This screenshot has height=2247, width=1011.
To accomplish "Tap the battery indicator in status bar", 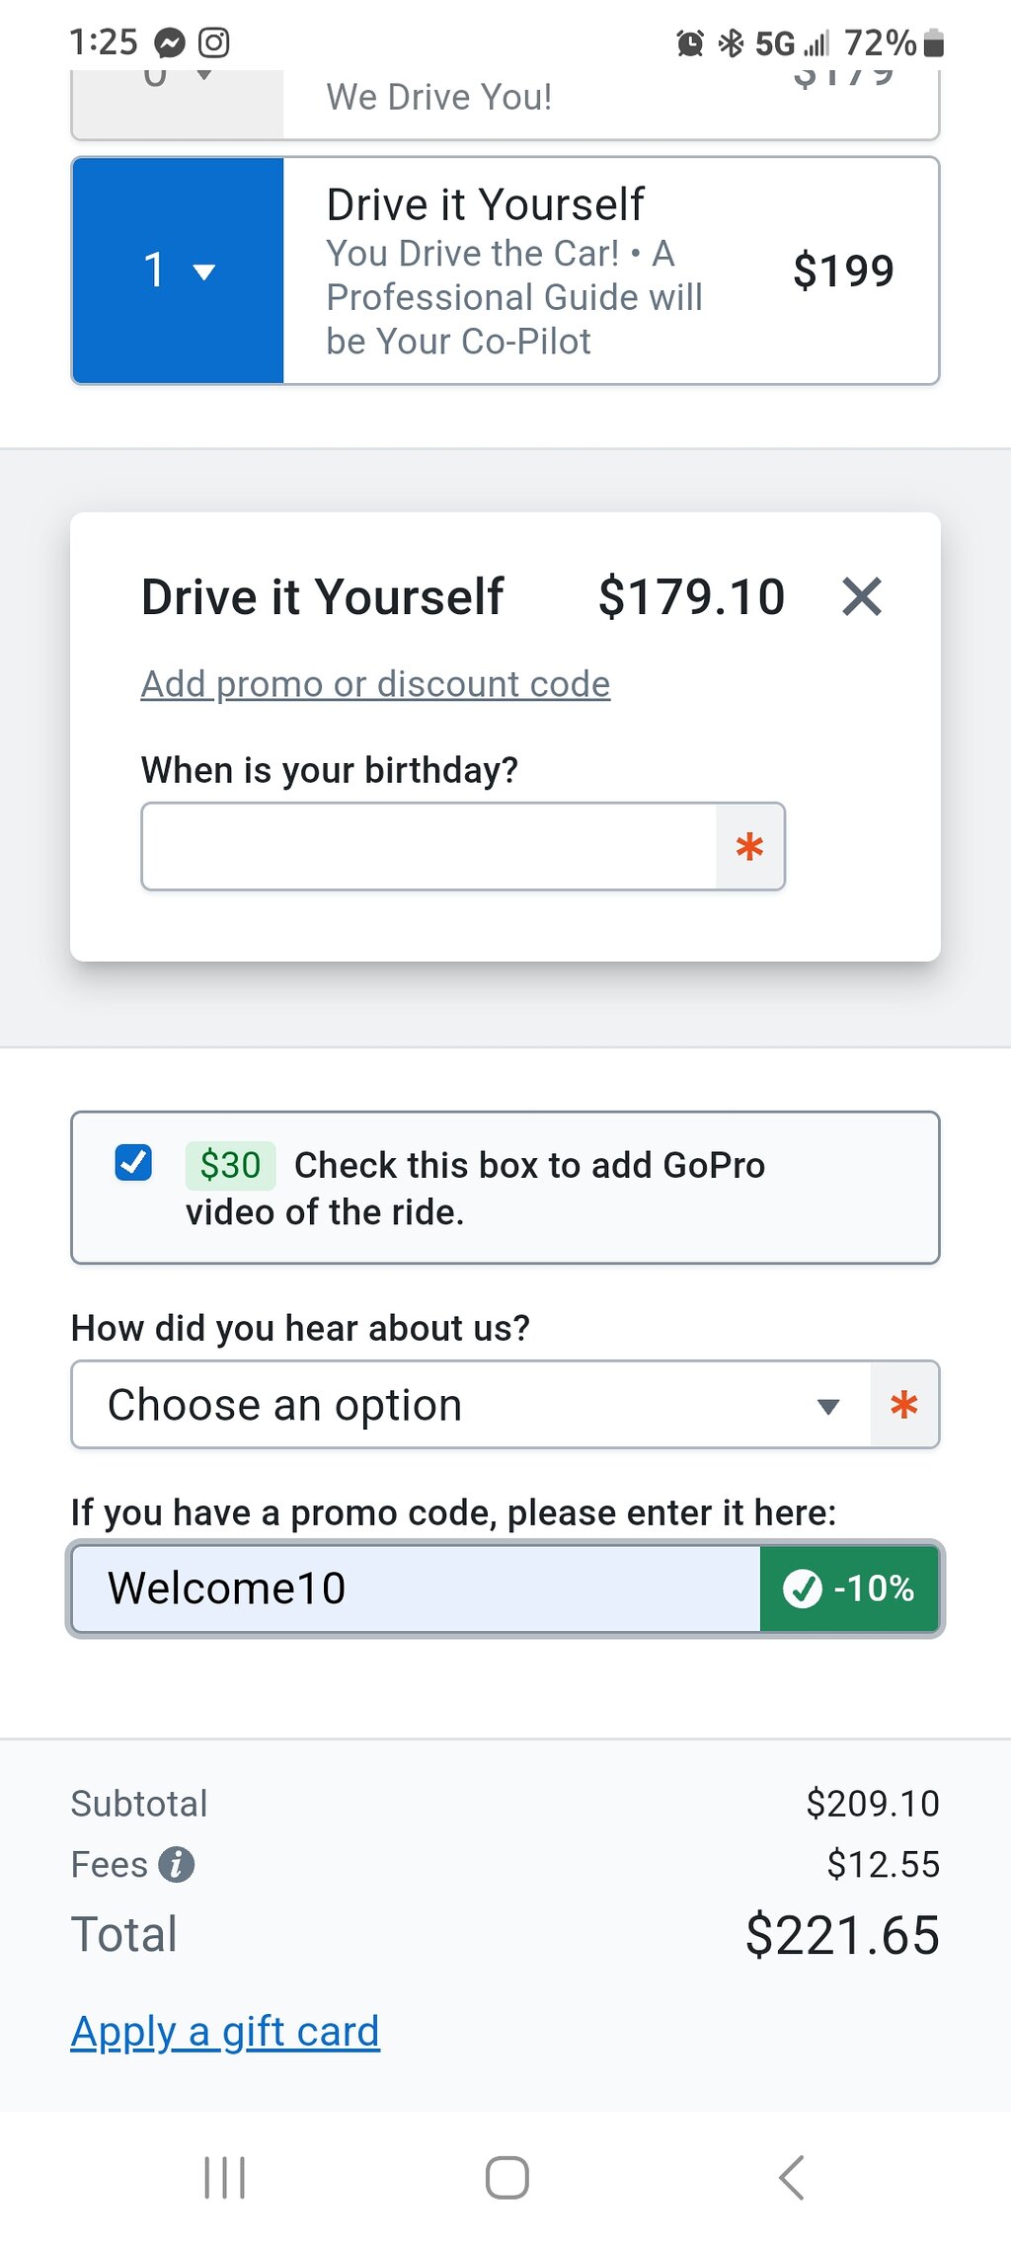I will tap(934, 42).
